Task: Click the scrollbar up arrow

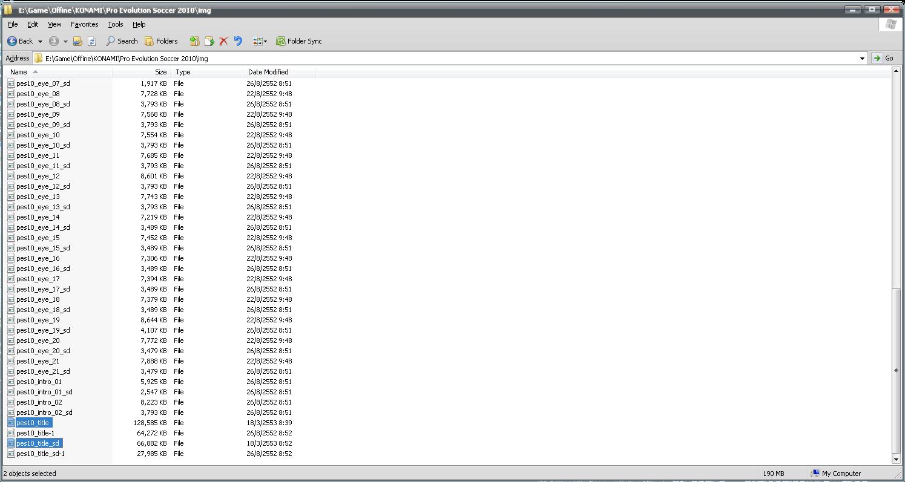Action: [x=897, y=72]
